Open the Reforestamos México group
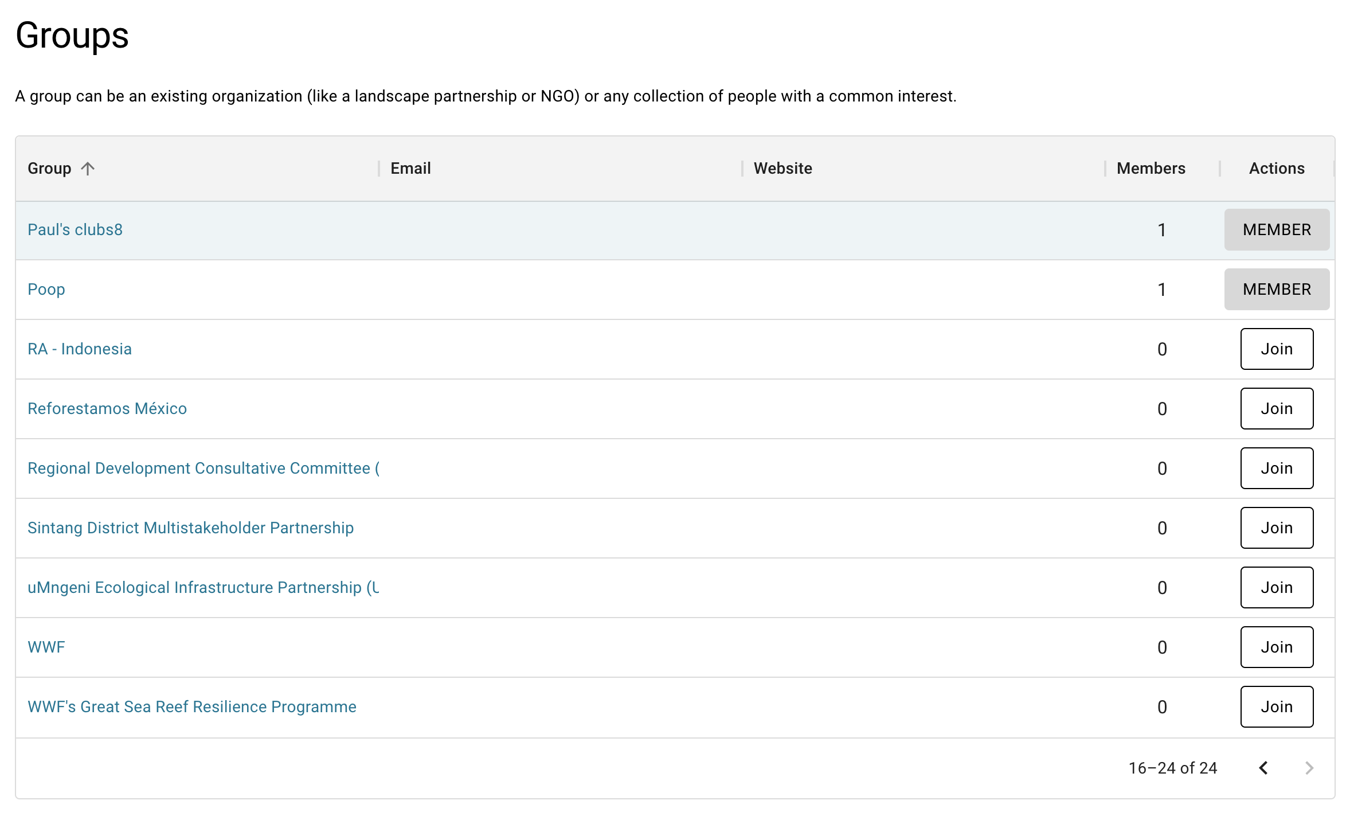The height and width of the screenshot is (820, 1346). click(x=107, y=408)
